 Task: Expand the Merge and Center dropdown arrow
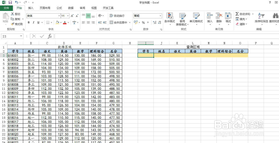point(129,23)
